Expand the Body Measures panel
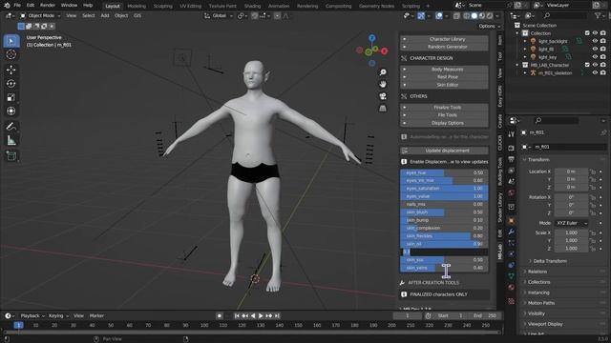This screenshot has height=343, width=611. point(444,70)
